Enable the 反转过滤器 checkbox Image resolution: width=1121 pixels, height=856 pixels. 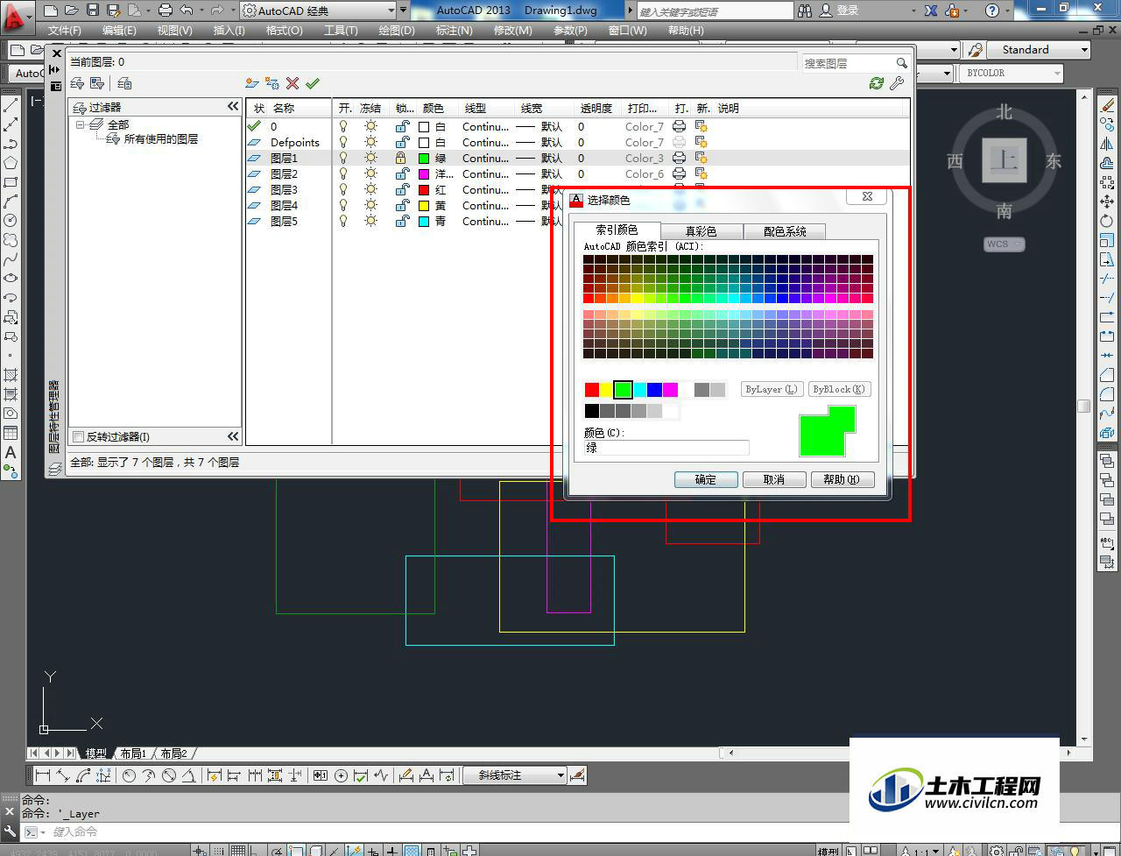click(78, 436)
